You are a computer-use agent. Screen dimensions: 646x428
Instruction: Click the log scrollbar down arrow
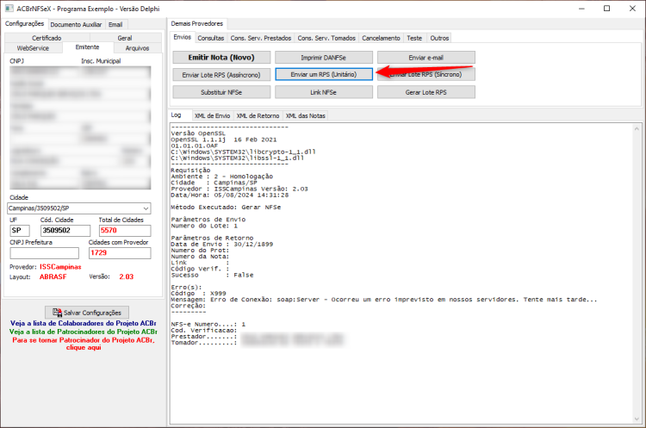coord(637,419)
